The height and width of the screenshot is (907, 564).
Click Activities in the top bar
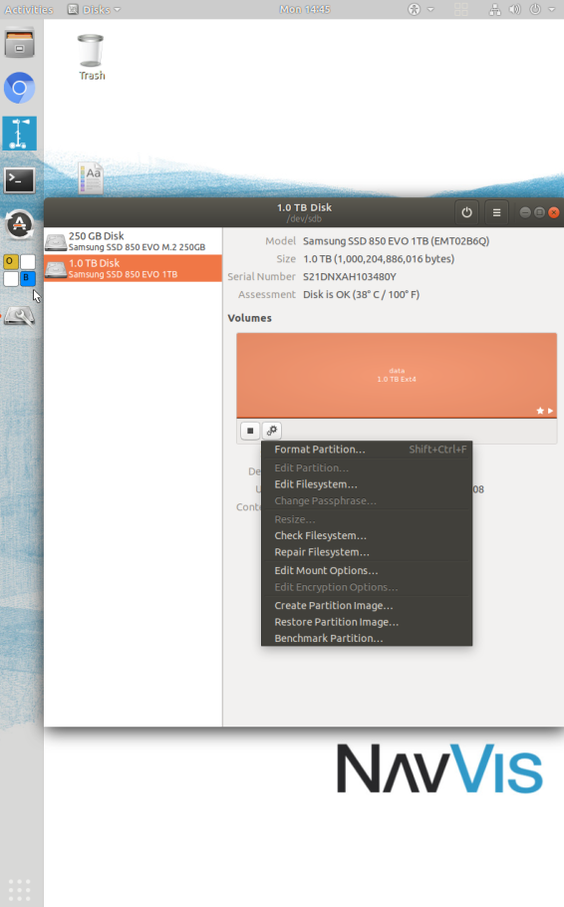[x=28, y=9]
